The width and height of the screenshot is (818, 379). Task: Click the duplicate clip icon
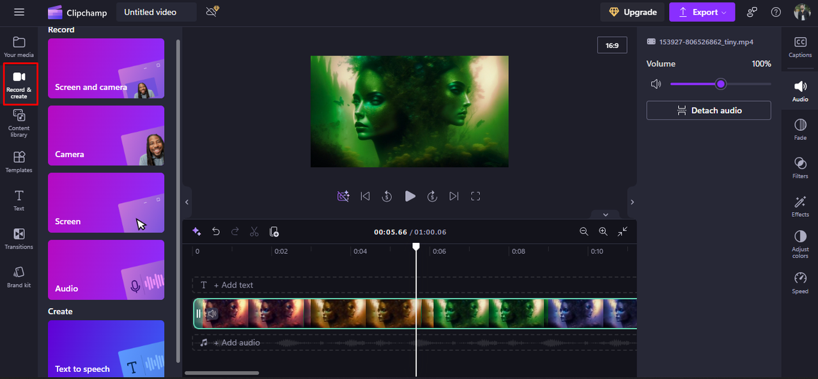pyautogui.click(x=274, y=231)
